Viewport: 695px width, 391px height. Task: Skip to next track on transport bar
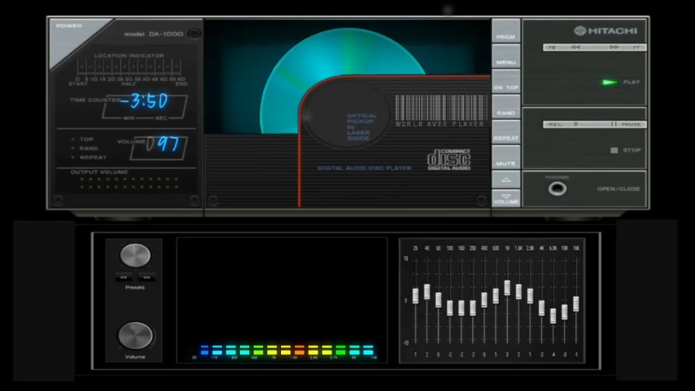click(614, 48)
